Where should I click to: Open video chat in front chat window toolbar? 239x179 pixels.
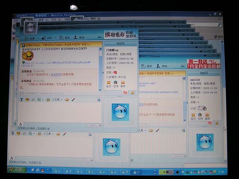pyautogui.click(x=30, y=38)
